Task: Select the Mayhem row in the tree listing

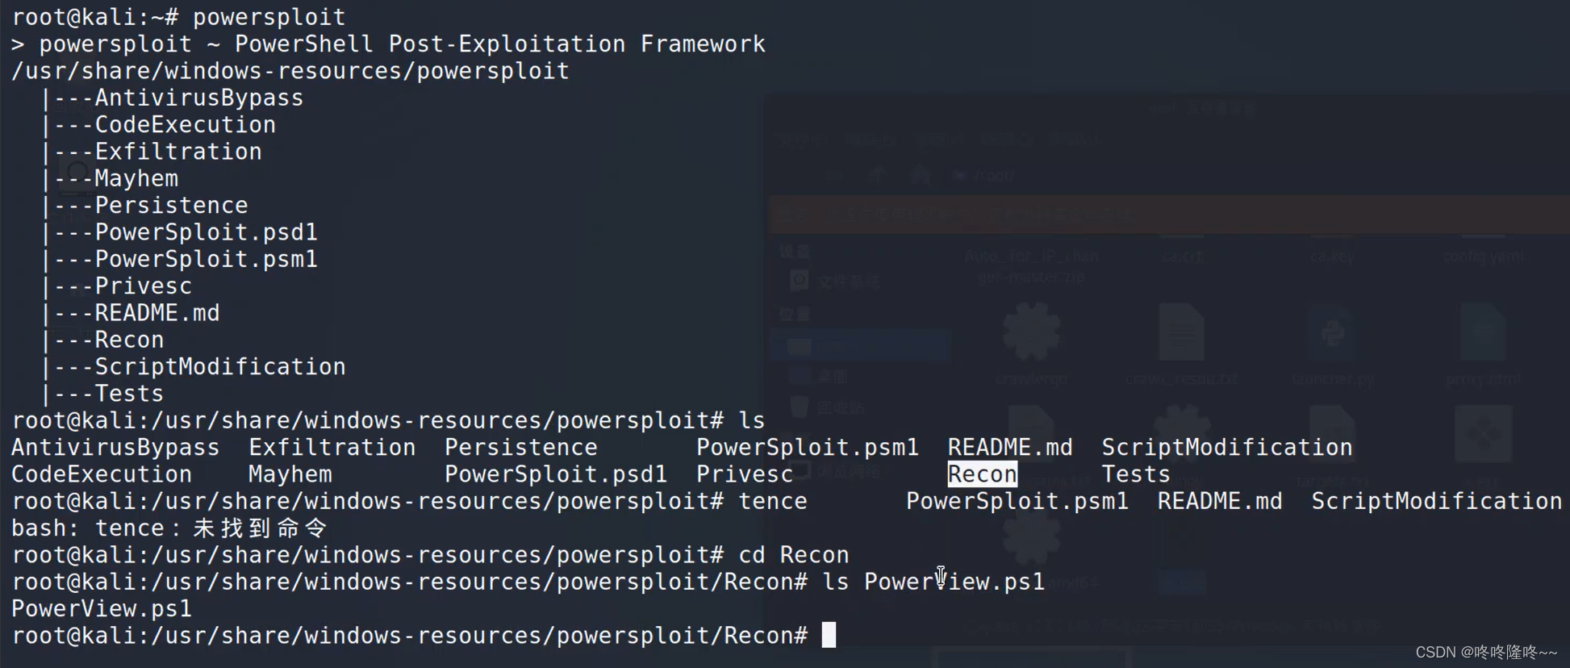Action: click(x=136, y=178)
